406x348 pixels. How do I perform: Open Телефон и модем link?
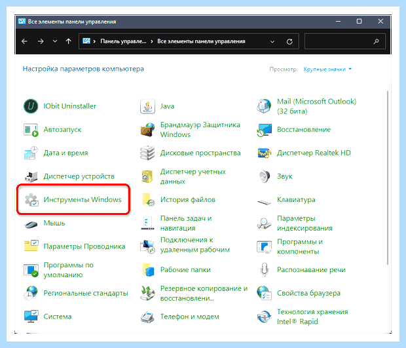pos(189,317)
